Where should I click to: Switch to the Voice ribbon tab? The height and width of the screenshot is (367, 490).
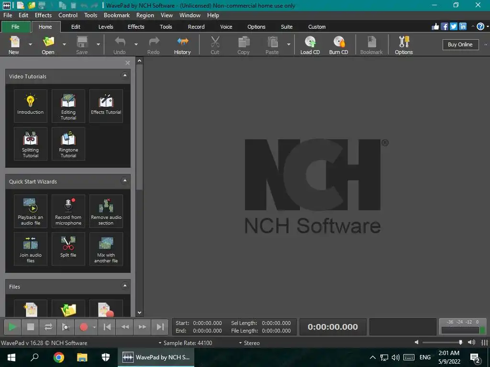[226, 27]
